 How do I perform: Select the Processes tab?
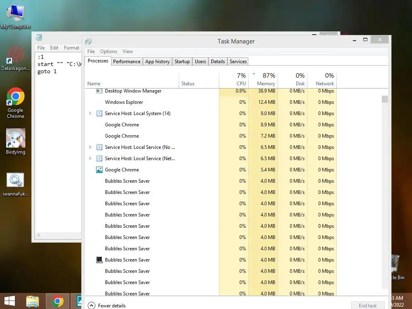[98, 61]
